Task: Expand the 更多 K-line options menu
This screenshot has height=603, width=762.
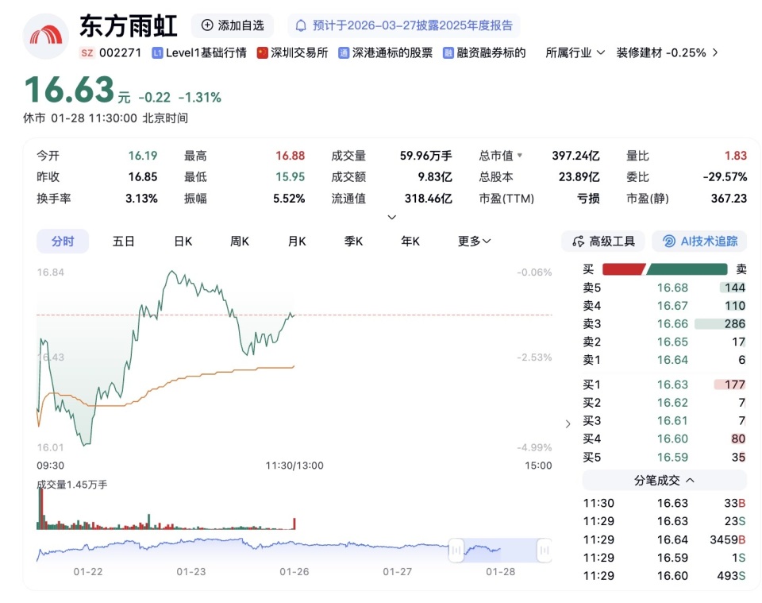Action: click(473, 241)
